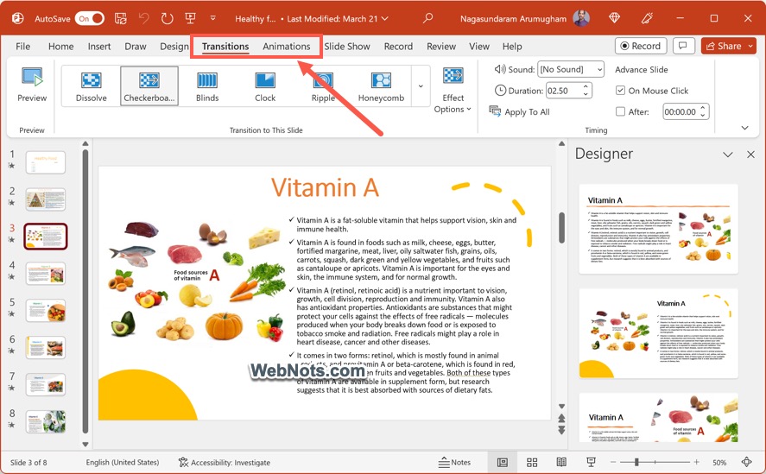766x474 pixels.
Task: Click zoom out minus button
Action: (613, 462)
